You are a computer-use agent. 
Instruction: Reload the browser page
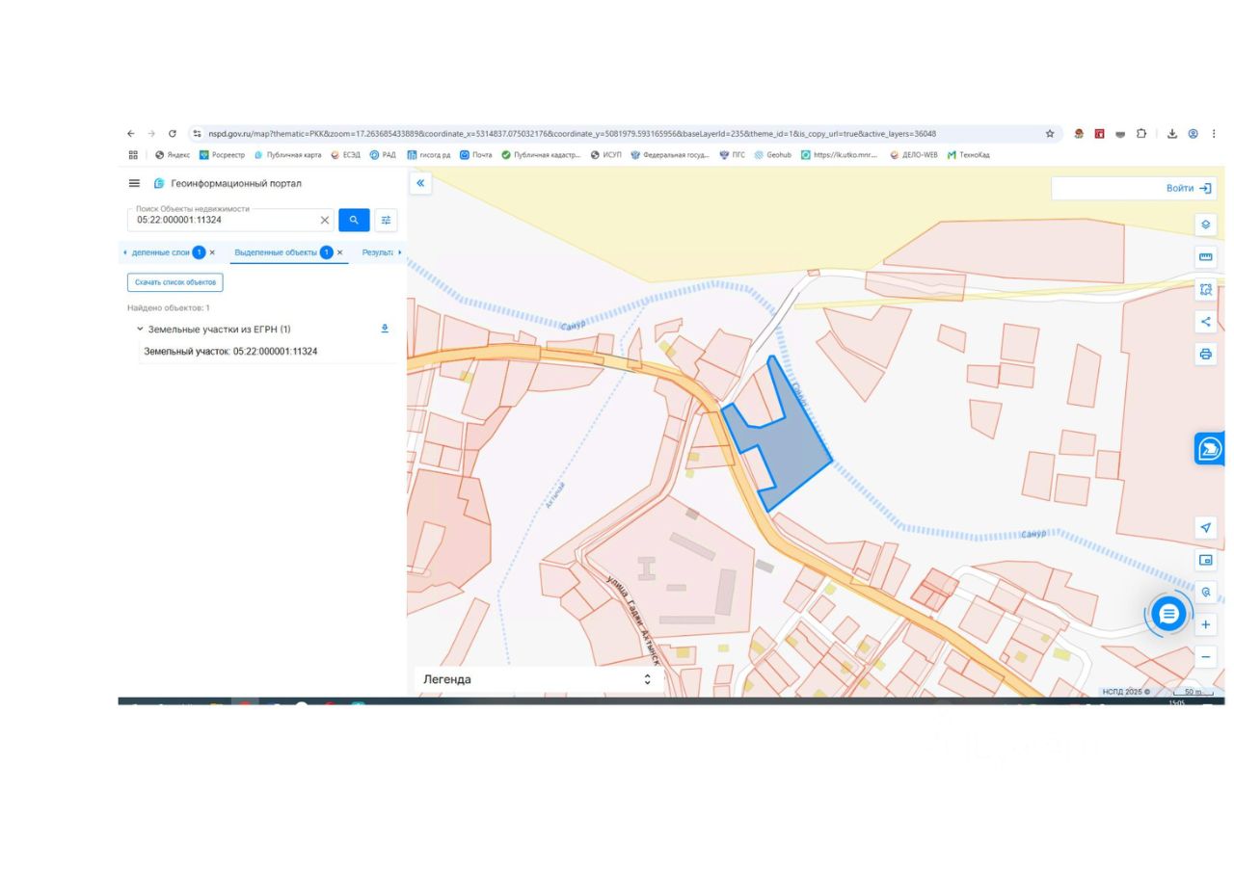click(173, 134)
